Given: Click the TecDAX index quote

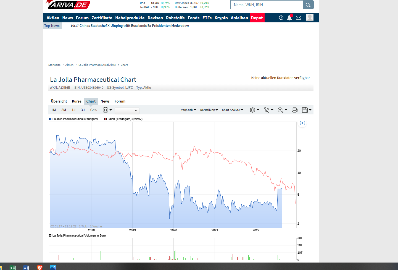Looking at the screenshot, I should pos(155,7).
